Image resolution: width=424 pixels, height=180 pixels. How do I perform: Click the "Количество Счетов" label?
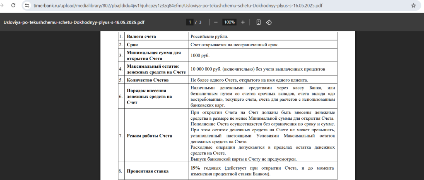click(x=148, y=80)
